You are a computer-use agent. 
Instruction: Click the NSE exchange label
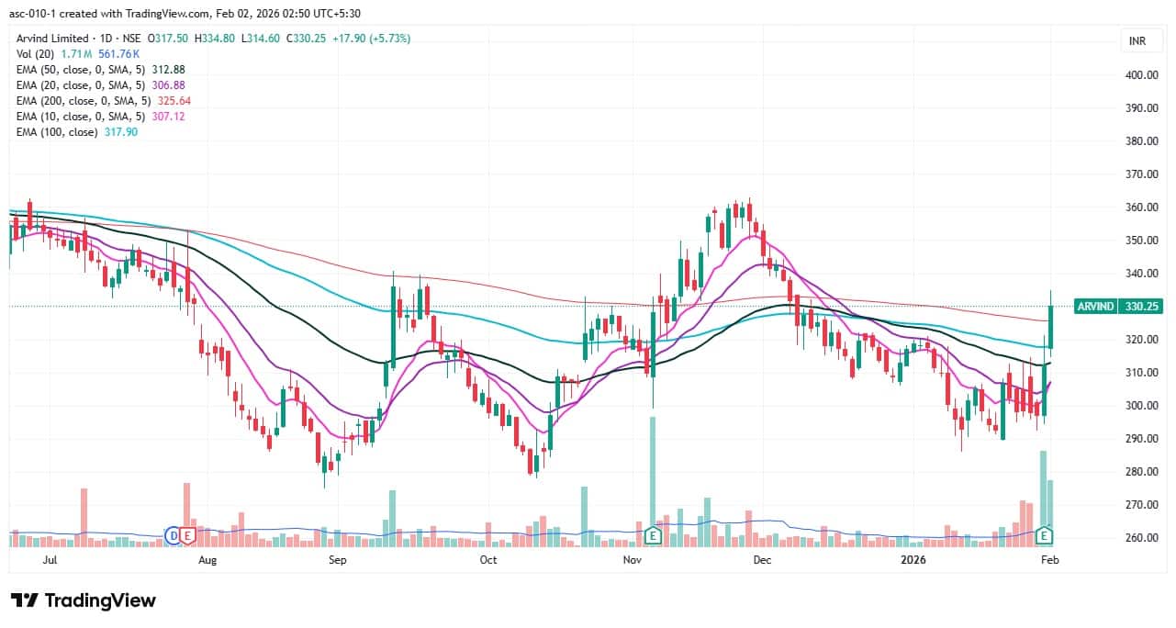click(x=133, y=38)
